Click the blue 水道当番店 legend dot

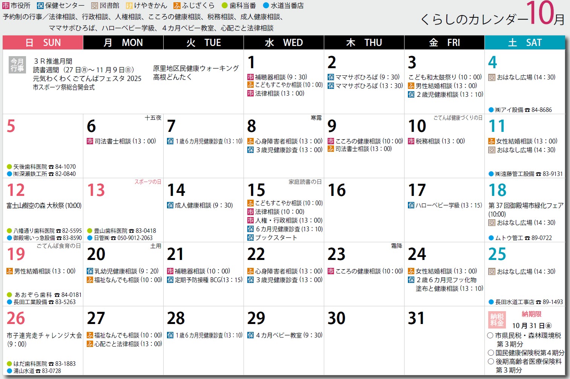(x=266, y=6)
